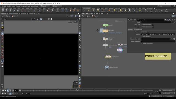Click the group selection arrow button

tap(174, 22)
